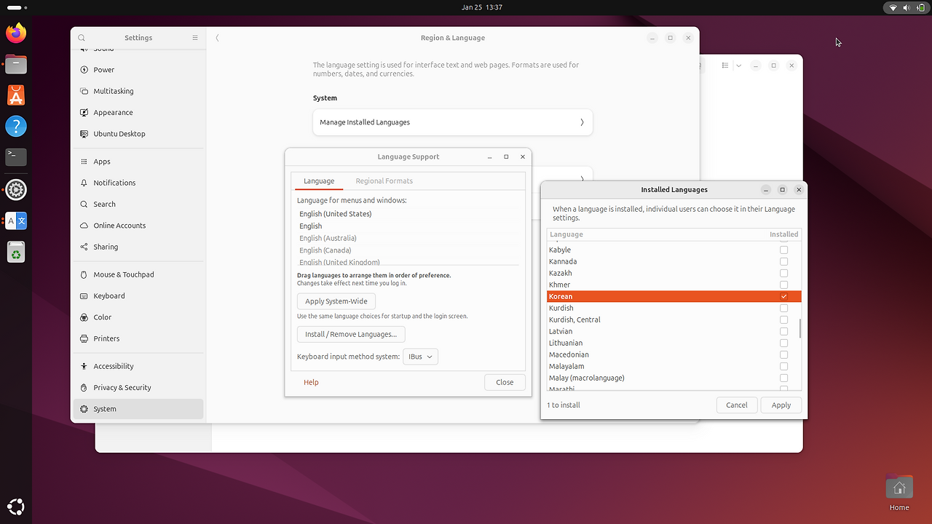Viewport: 932px width, 524px height.
Task: Select System in Settings sidebar
Action: [x=138, y=409]
